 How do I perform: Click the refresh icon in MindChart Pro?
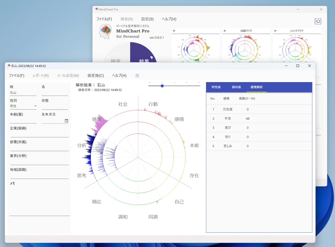[318, 21]
